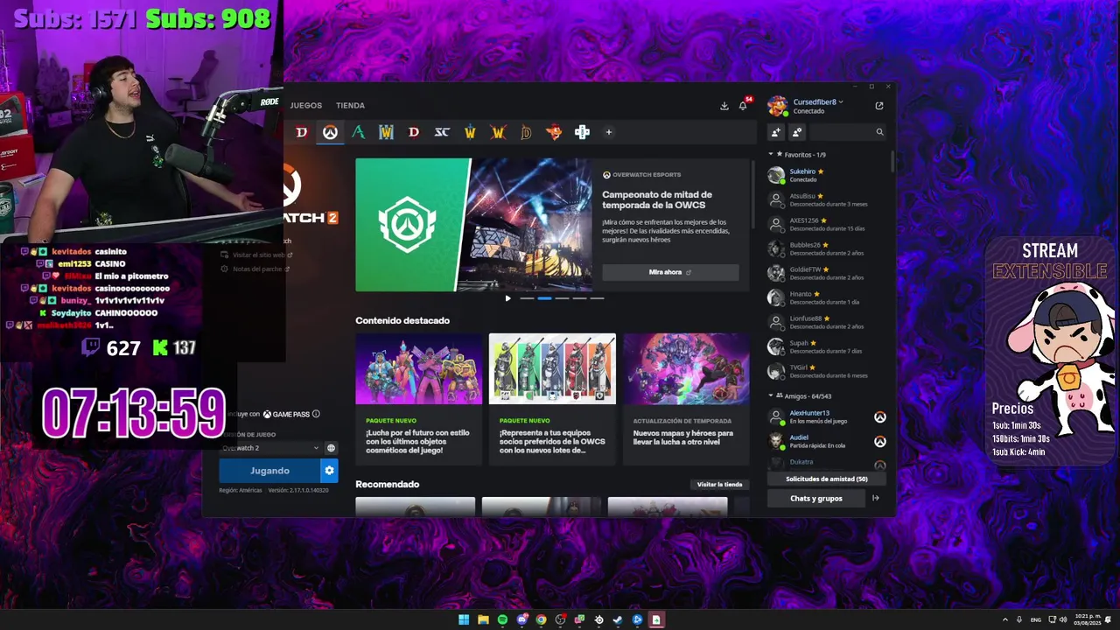Image resolution: width=1120 pixels, height=630 pixels.
Task: Open File Explorer from the taskbar
Action: 483,619
